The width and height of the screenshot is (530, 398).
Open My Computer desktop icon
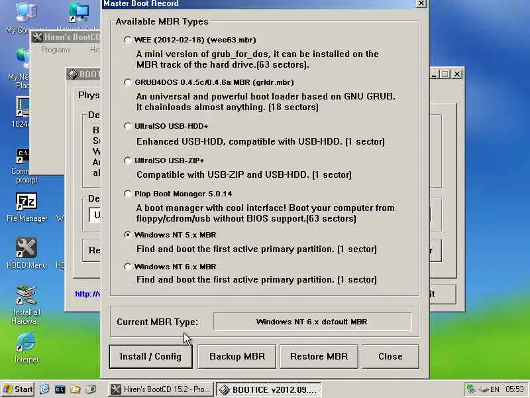(x=26, y=17)
